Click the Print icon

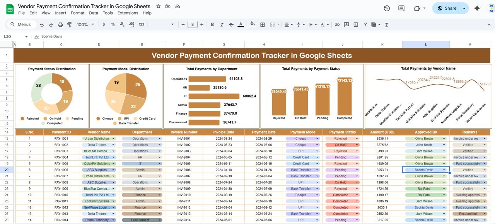coord(60,25)
